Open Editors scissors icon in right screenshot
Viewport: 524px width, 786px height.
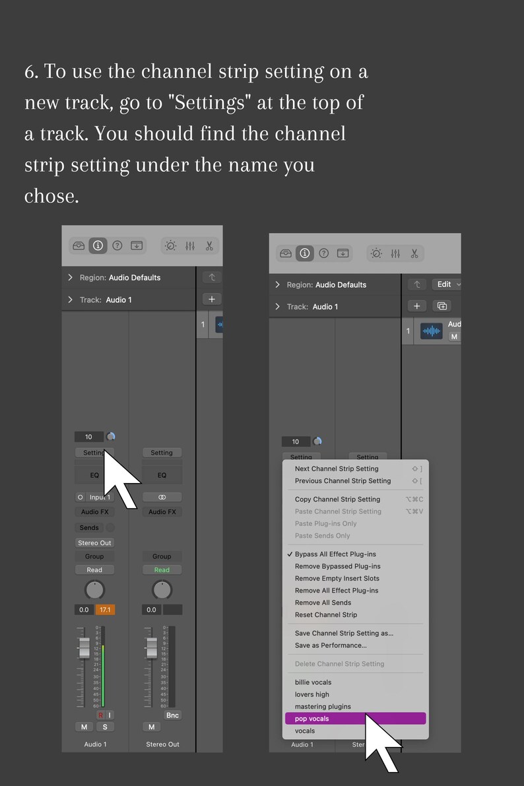tap(414, 253)
